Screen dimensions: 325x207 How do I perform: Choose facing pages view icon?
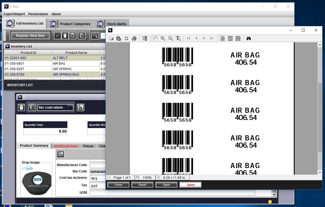(x=238, y=39)
